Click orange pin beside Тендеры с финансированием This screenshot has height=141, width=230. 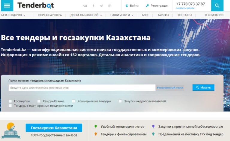(96, 134)
